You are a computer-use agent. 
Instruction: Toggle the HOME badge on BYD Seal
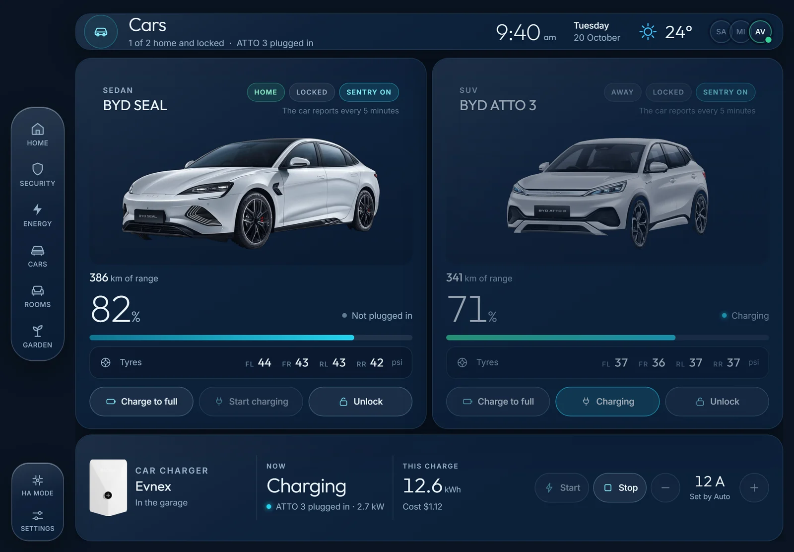coord(265,92)
